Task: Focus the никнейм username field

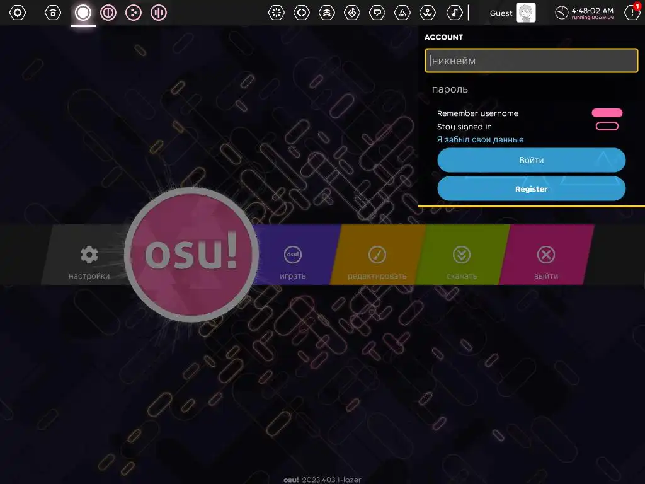Action: [x=532, y=60]
